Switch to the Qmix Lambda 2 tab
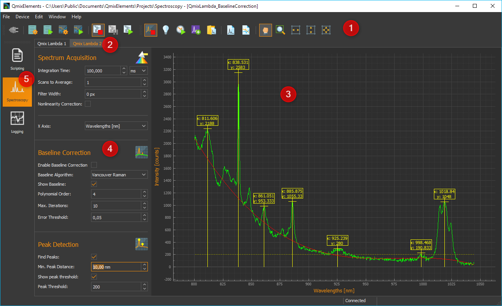Image resolution: width=502 pixels, height=306 pixels. [x=87, y=44]
